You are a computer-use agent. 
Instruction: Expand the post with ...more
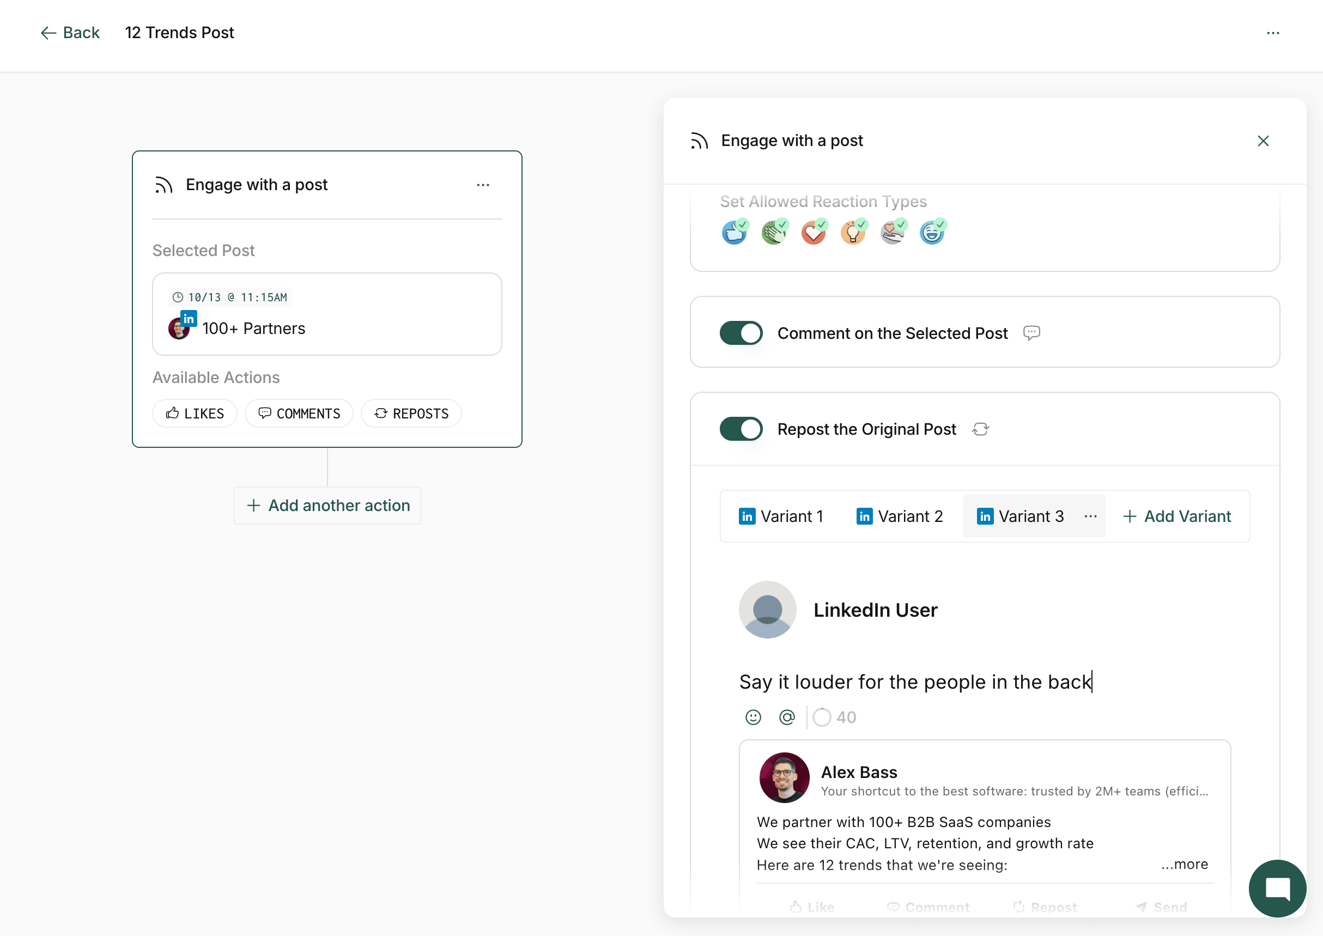(x=1185, y=864)
